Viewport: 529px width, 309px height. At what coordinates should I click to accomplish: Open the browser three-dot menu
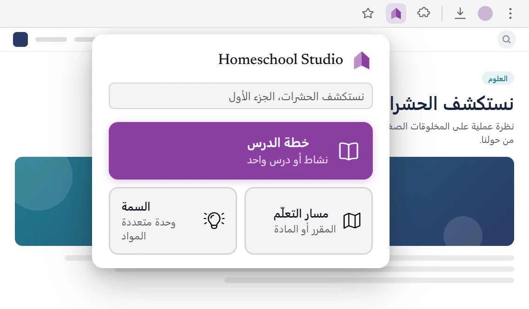click(x=510, y=13)
